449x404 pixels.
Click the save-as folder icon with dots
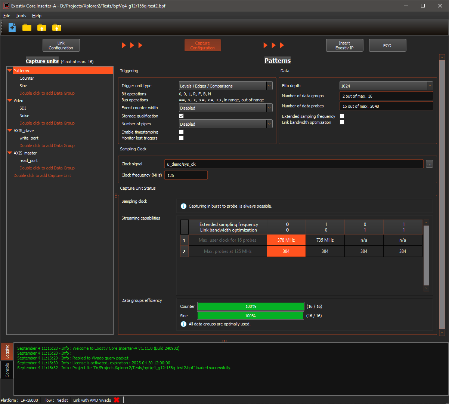(x=56, y=27)
